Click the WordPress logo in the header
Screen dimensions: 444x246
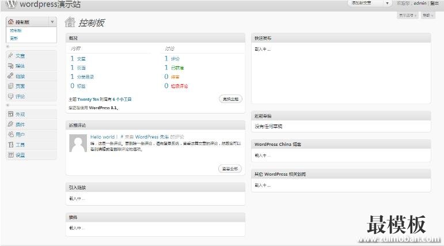(x=12, y=4)
